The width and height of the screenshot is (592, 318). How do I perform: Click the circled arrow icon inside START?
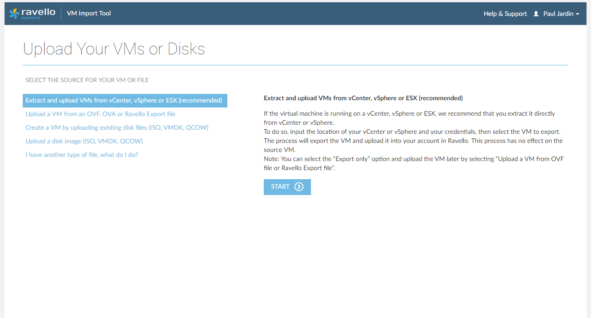(299, 187)
